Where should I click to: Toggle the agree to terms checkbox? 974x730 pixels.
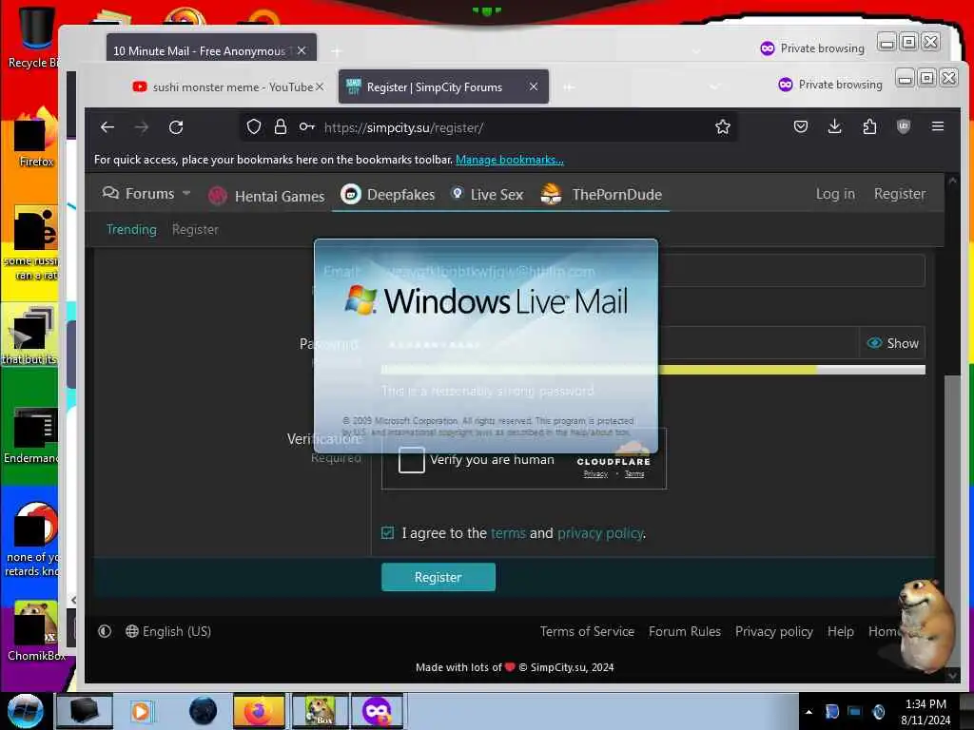click(x=388, y=532)
